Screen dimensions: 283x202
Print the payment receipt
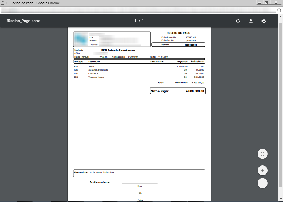click(264, 20)
